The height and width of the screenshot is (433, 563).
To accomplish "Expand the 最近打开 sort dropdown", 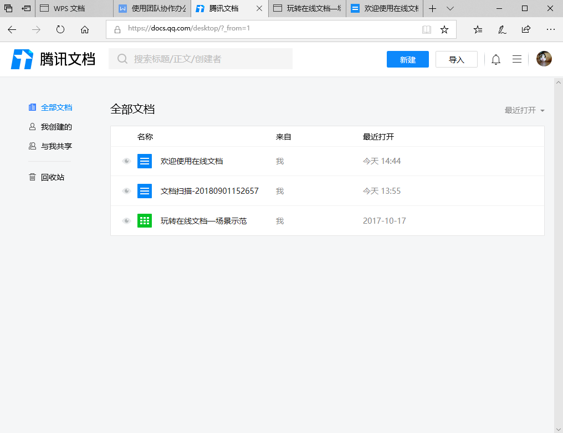I will (524, 110).
